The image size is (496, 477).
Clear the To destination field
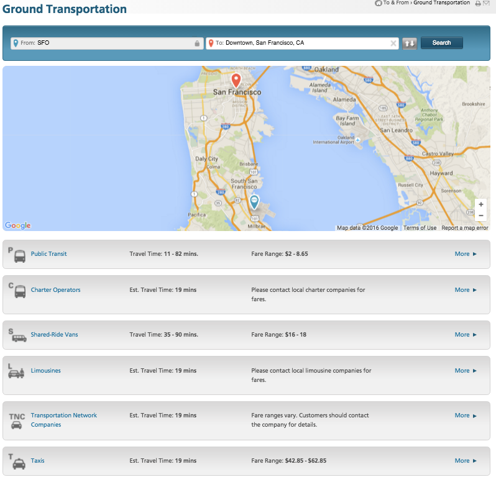tap(393, 43)
